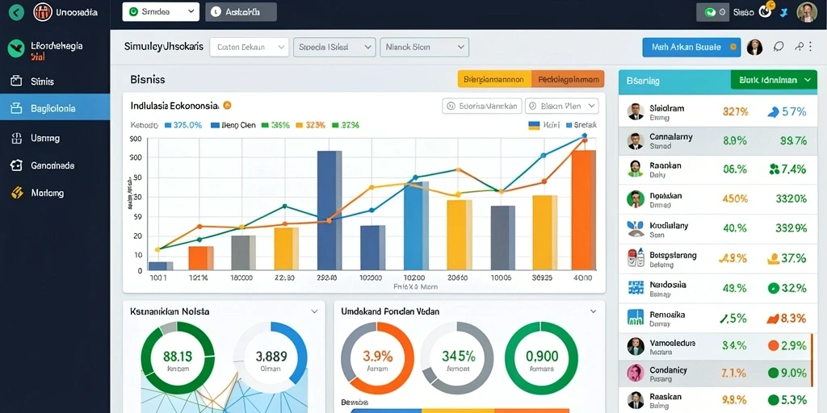Image resolution: width=827 pixels, height=413 pixels.
Task: Click the chat bubble icon
Action: coord(779,47)
